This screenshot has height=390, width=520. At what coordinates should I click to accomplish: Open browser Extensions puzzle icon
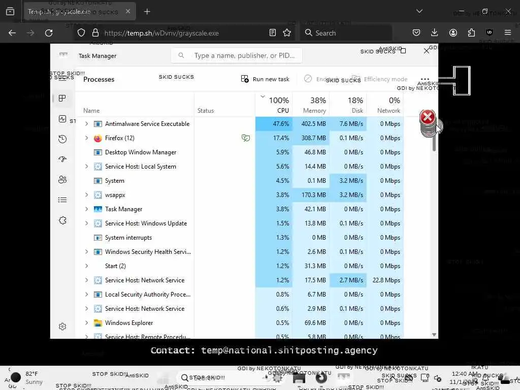[x=471, y=33]
